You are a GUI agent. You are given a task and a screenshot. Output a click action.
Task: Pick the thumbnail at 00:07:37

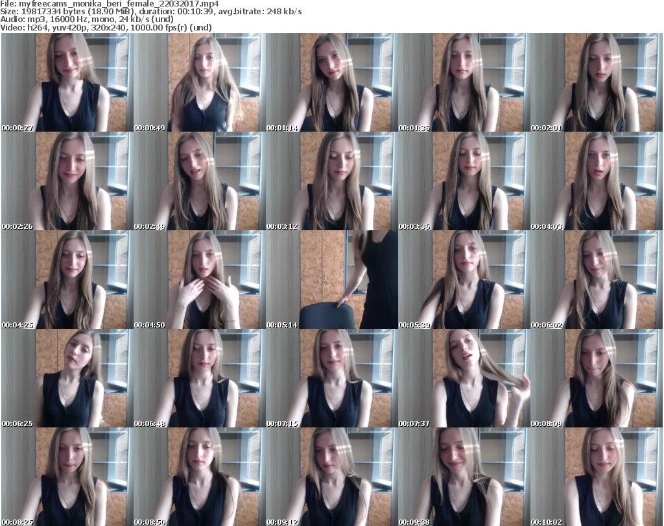pyautogui.click(x=464, y=378)
